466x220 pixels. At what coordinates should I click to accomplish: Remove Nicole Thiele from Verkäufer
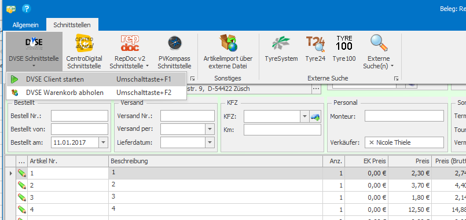point(371,142)
